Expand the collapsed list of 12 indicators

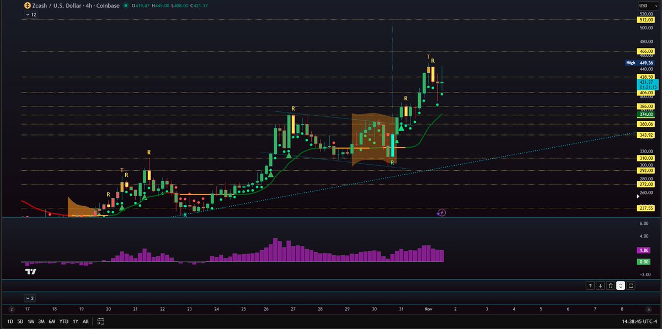[31, 15]
